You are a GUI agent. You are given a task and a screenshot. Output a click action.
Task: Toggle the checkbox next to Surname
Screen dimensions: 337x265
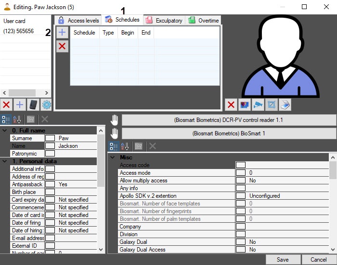tap(50, 138)
